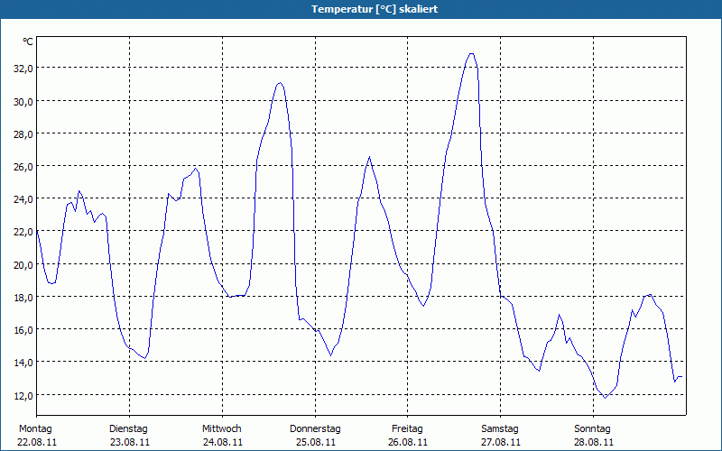The image size is (722, 451).
Task: Click the 22,0 axis value
Action: coord(23,232)
